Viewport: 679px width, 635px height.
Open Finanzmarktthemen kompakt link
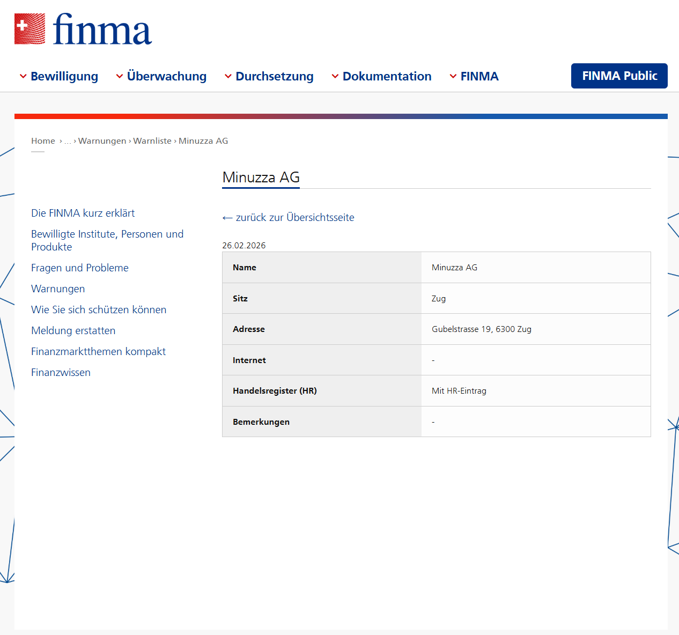coord(98,351)
